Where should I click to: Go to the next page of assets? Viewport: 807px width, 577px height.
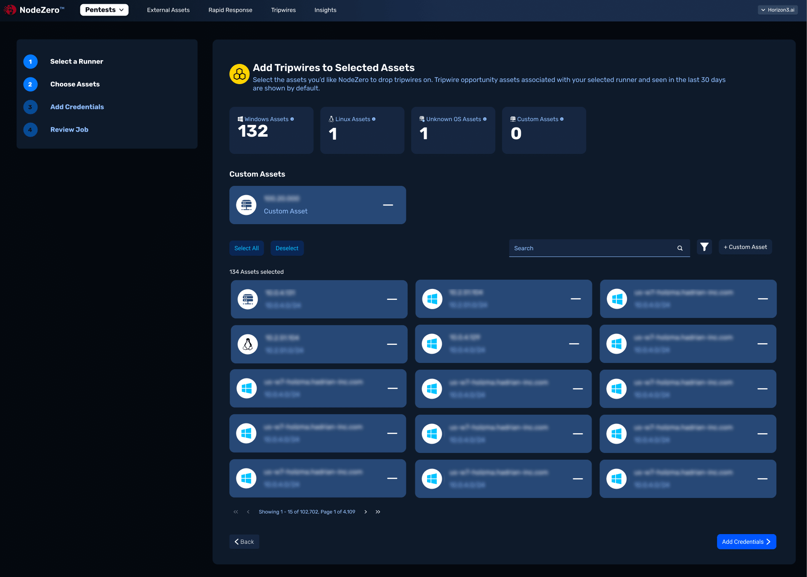366,512
